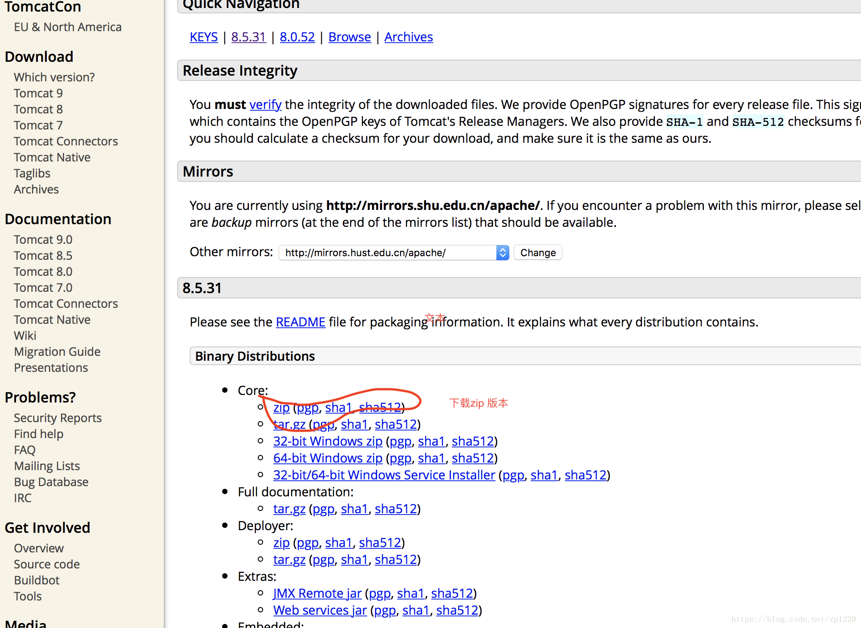Image resolution: width=861 pixels, height=628 pixels.
Task: Jump to the 8.5.31 quick navigation link
Action: pyautogui.click(x=248, y=37)
